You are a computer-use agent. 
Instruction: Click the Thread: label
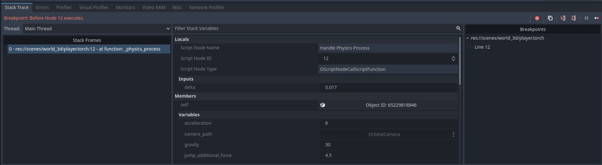[12, 29]
